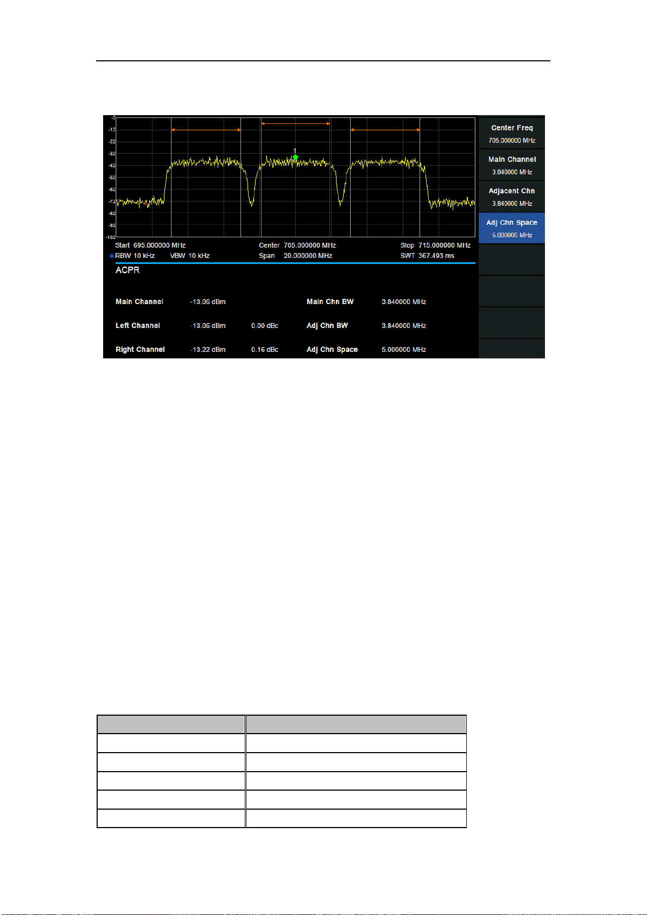The height and width of the screenshot is (915, 647).
Task: Click the Left Channel 0.00 dBc value
Action: click(x=265, y=326)
